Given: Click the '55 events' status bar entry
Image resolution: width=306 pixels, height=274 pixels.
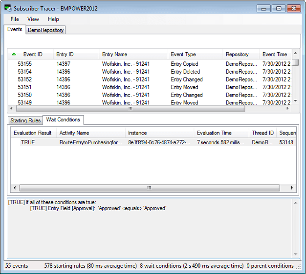Looking at the screenshot, I should click(x=17, y=266).
